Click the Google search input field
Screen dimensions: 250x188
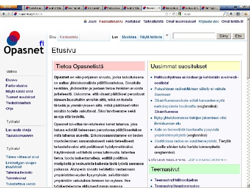202,14
